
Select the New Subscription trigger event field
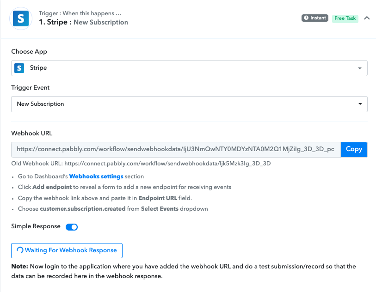[189, 104]
